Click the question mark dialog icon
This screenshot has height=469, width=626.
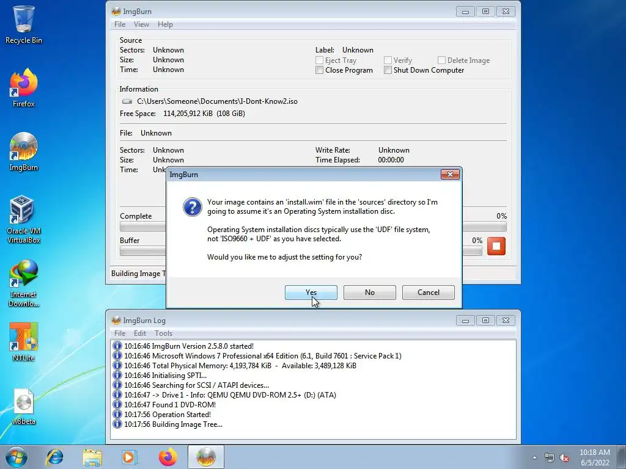point(193,207)
